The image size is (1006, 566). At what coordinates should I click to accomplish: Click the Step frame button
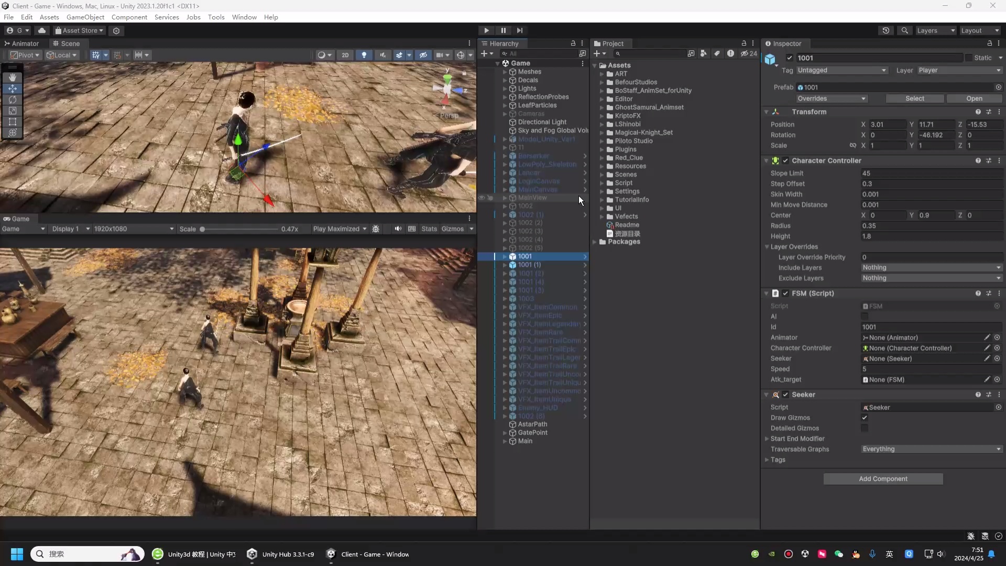520,30
